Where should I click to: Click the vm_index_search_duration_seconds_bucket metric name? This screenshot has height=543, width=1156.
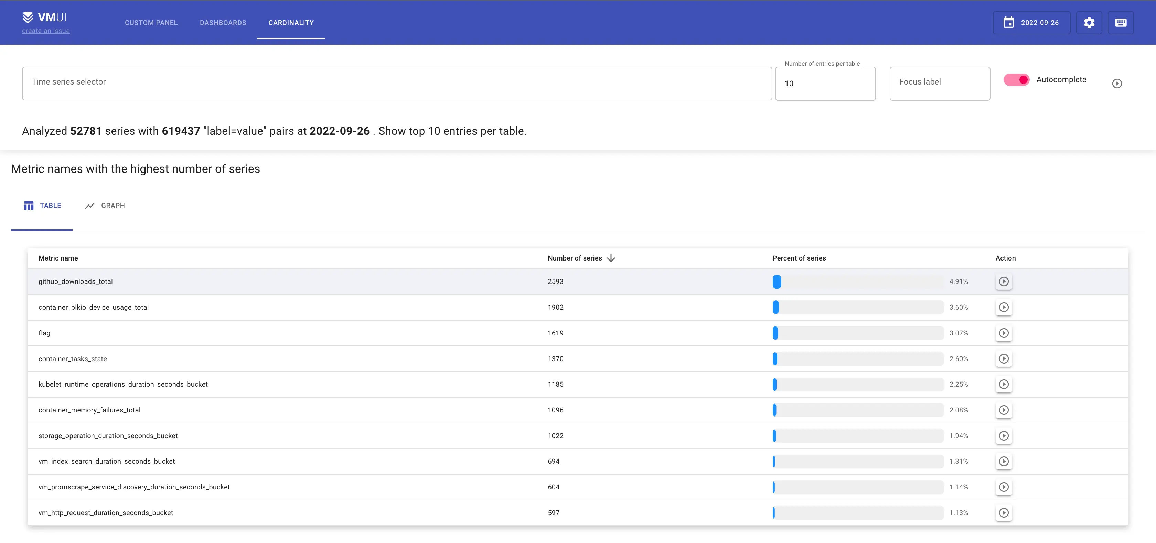[x=107, y=462]
